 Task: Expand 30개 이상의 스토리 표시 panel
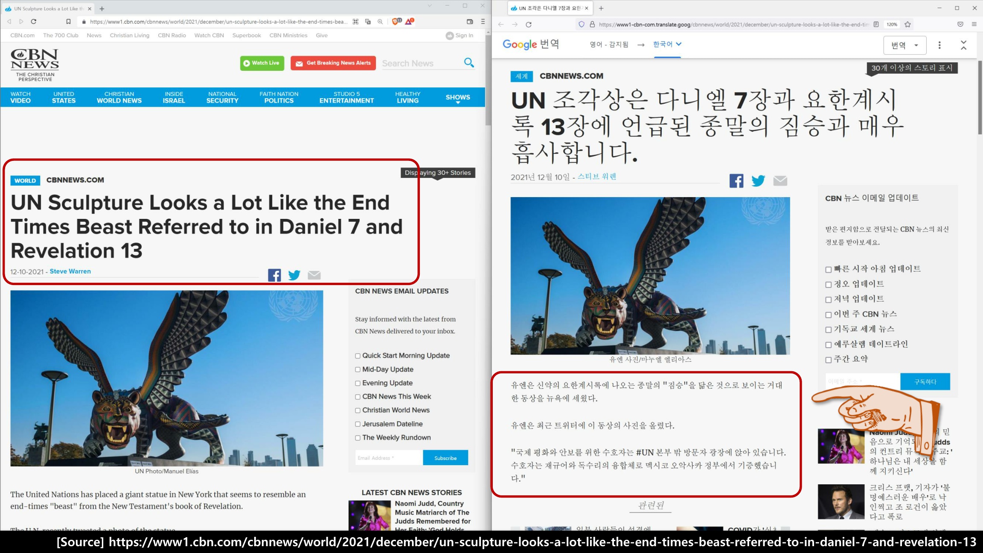912,68
